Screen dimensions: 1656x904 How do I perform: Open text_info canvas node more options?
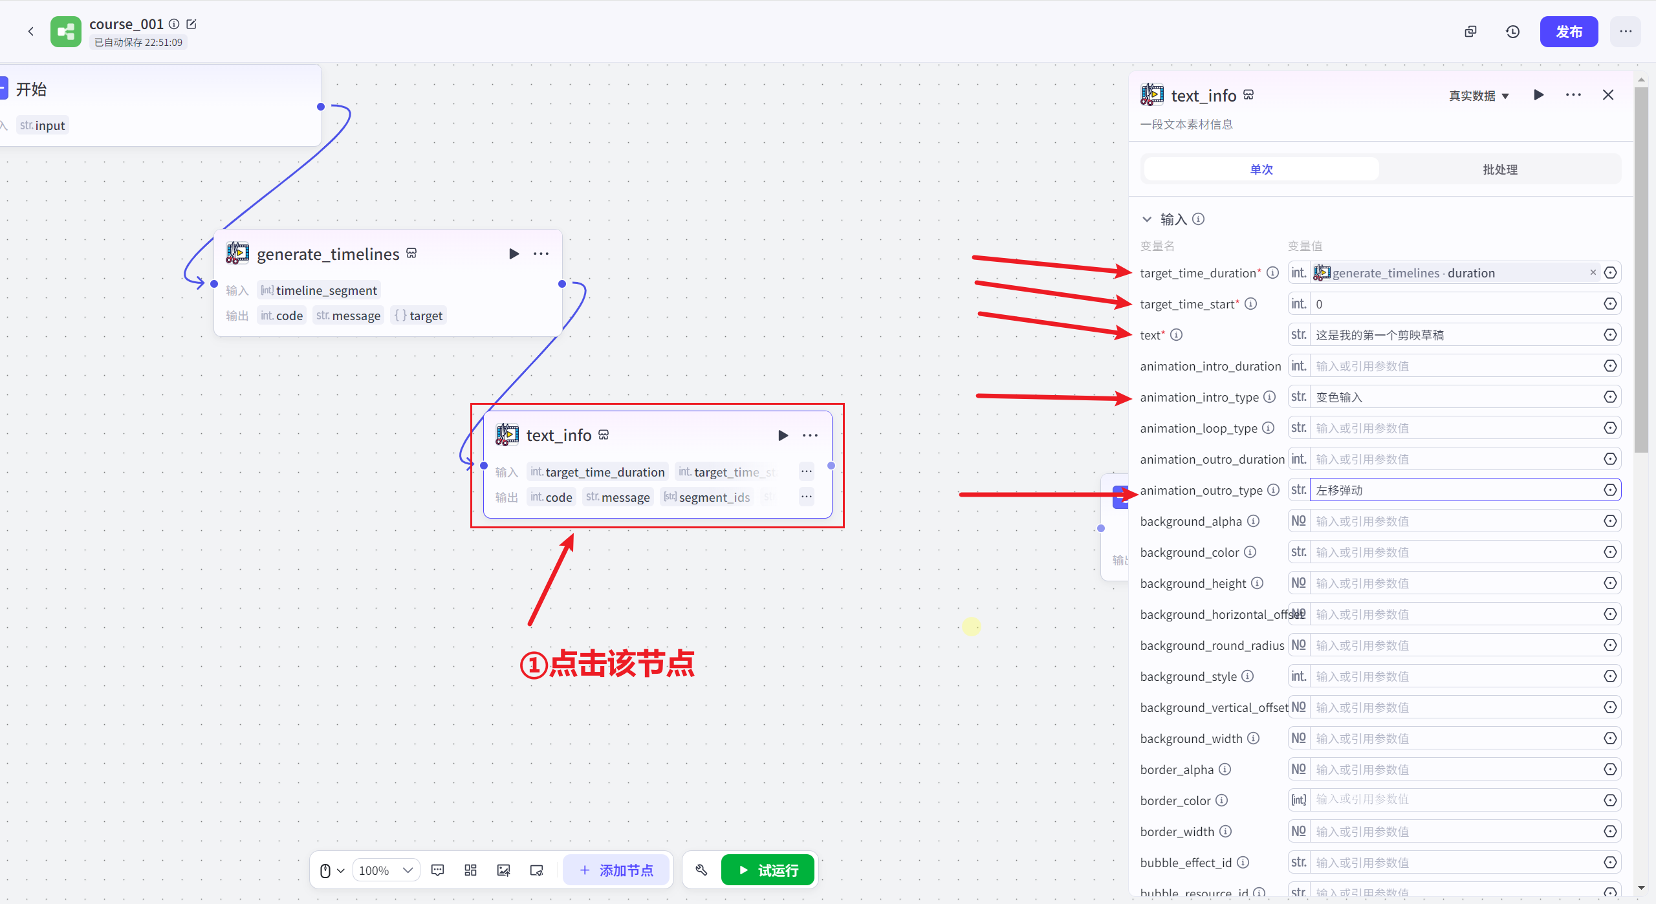810,435
